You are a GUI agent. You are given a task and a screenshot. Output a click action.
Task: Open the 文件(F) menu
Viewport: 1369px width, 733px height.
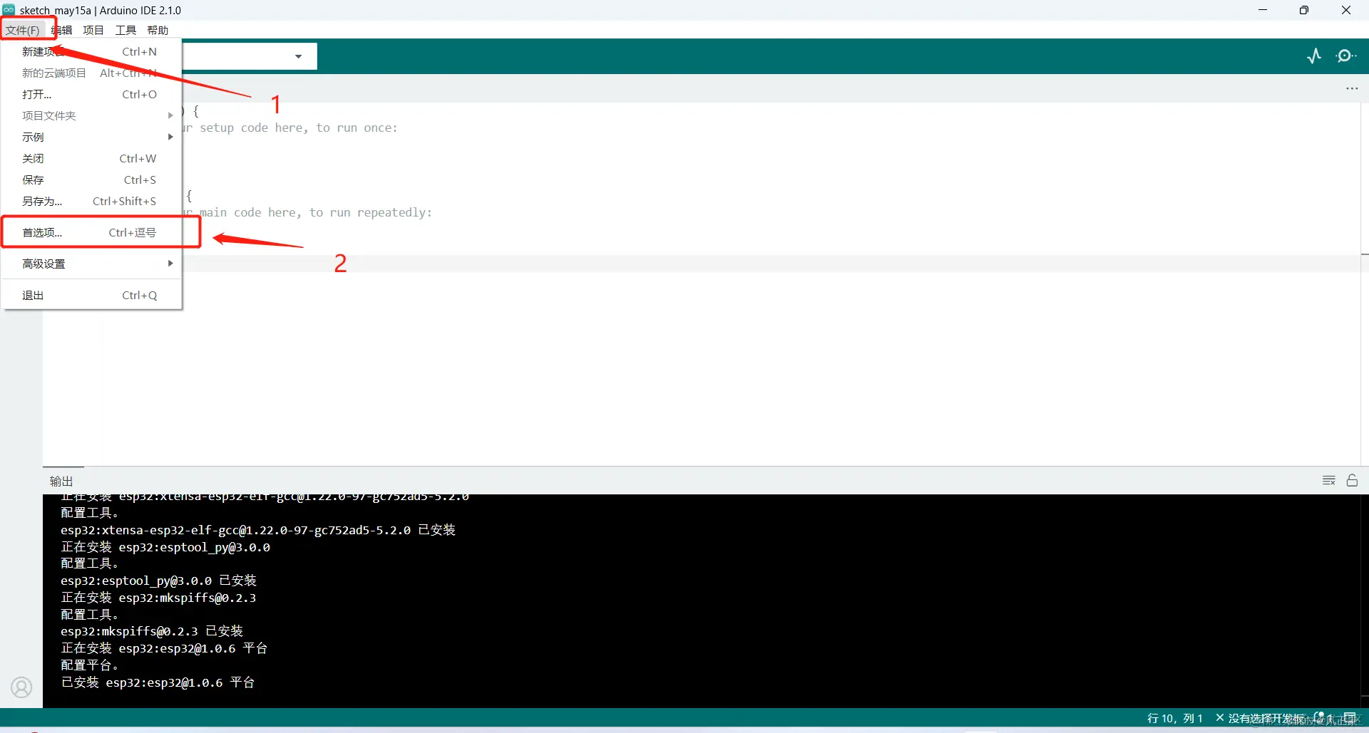click(x=23, y=30)
